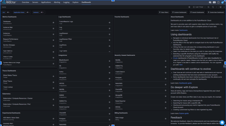Star the Status Codes dashboard

tap(53, 58)
